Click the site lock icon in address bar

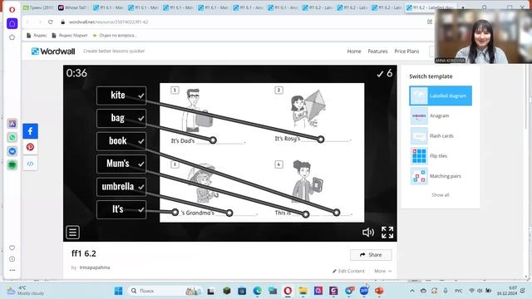[63, 22]
